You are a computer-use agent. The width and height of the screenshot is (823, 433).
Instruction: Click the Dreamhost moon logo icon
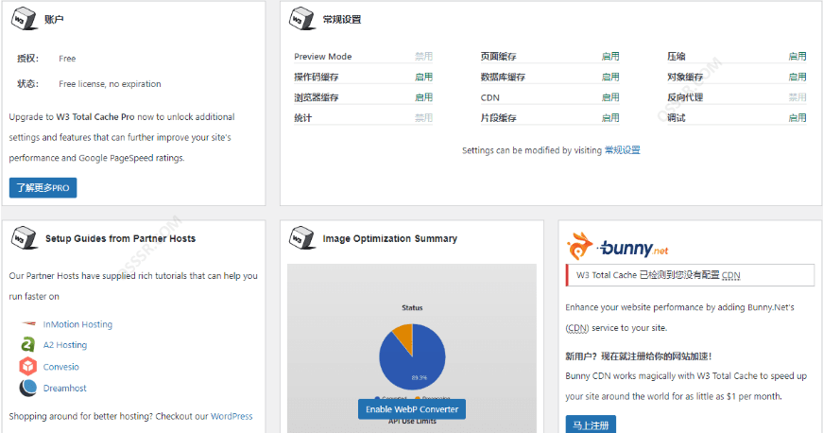tap(27, 388)
